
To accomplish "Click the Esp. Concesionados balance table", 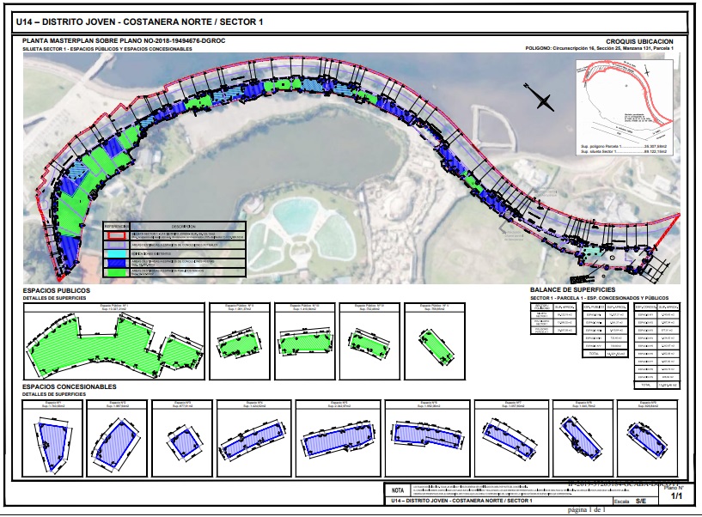I will point(657,346).
